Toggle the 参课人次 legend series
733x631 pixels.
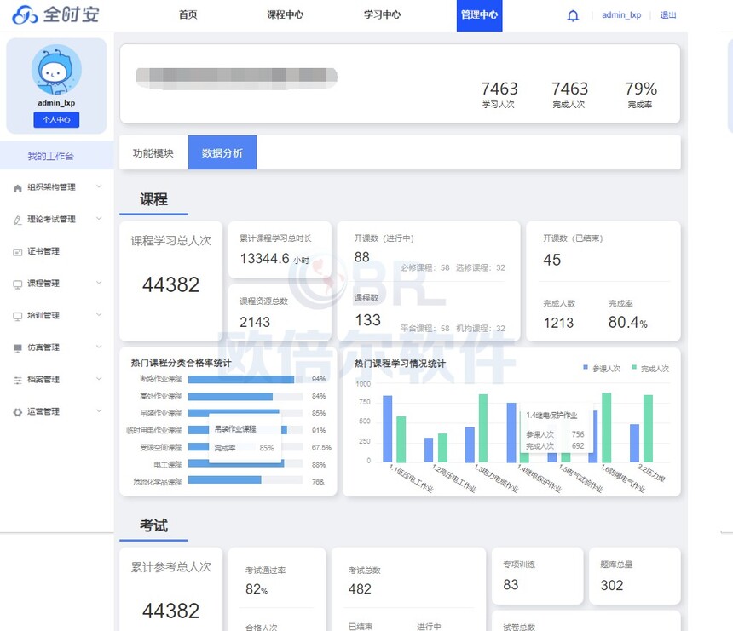(x=601, y=369)
